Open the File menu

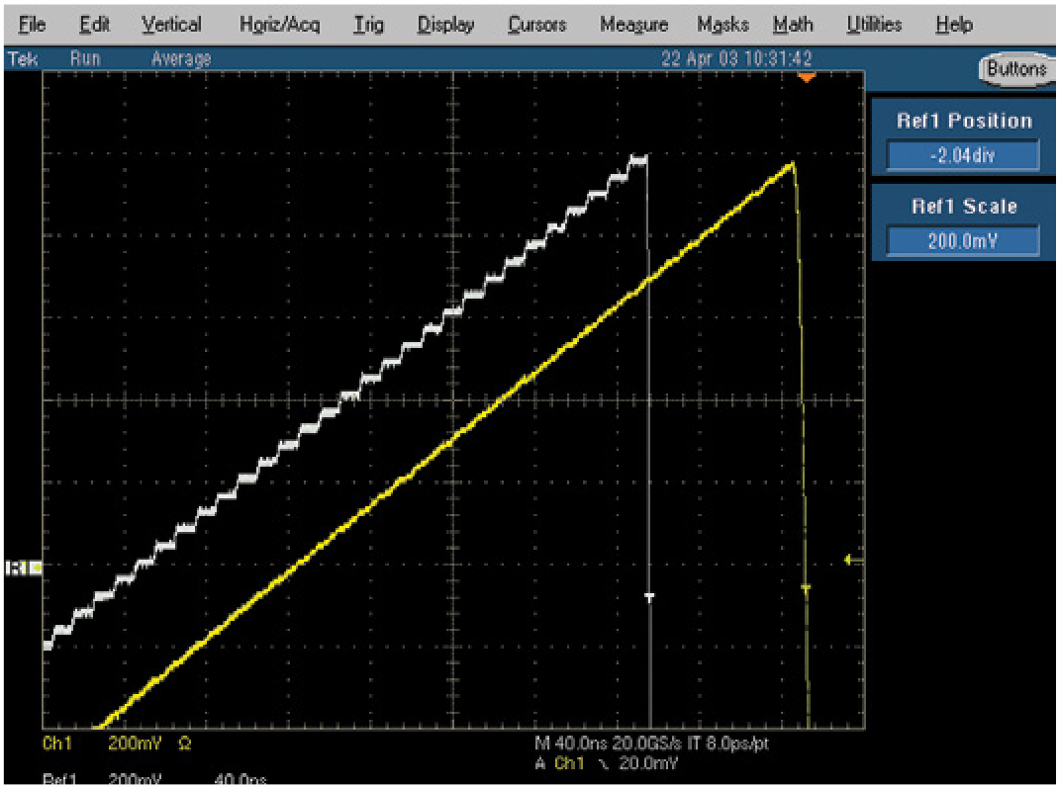pyautogui.click(x=32, y=24)
